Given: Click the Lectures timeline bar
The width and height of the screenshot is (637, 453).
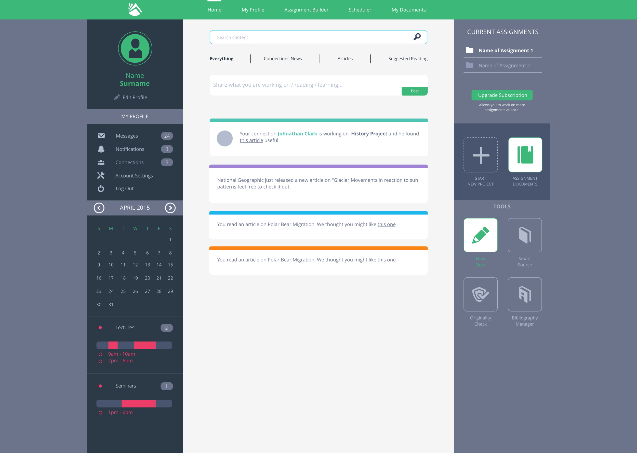Looking at the screenshot, I should [134, 345].
